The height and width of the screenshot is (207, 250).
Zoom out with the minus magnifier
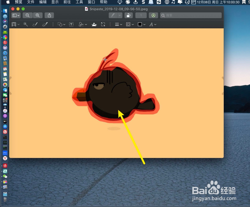pyautogui.click(x=27, y=15)
